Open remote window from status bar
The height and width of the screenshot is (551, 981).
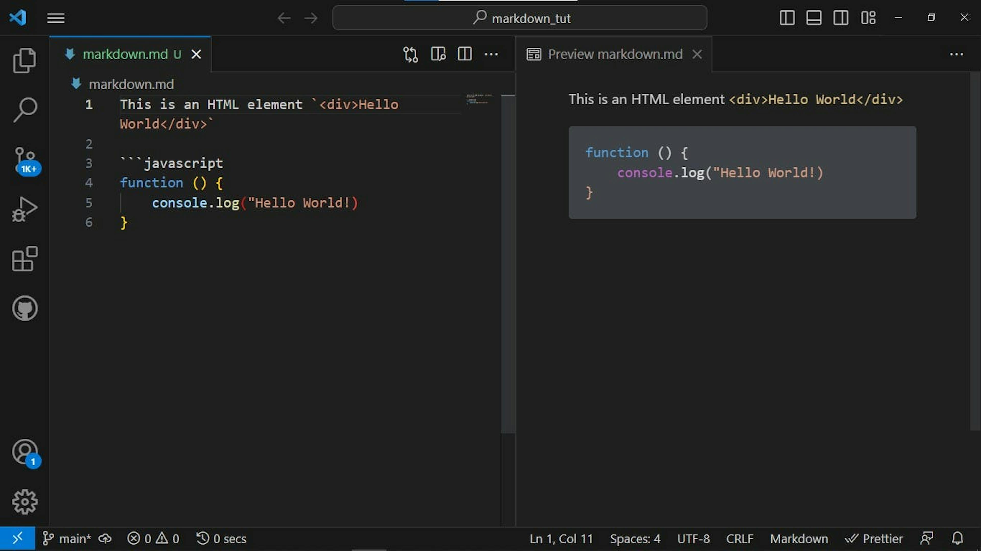[x=18, y=538]
